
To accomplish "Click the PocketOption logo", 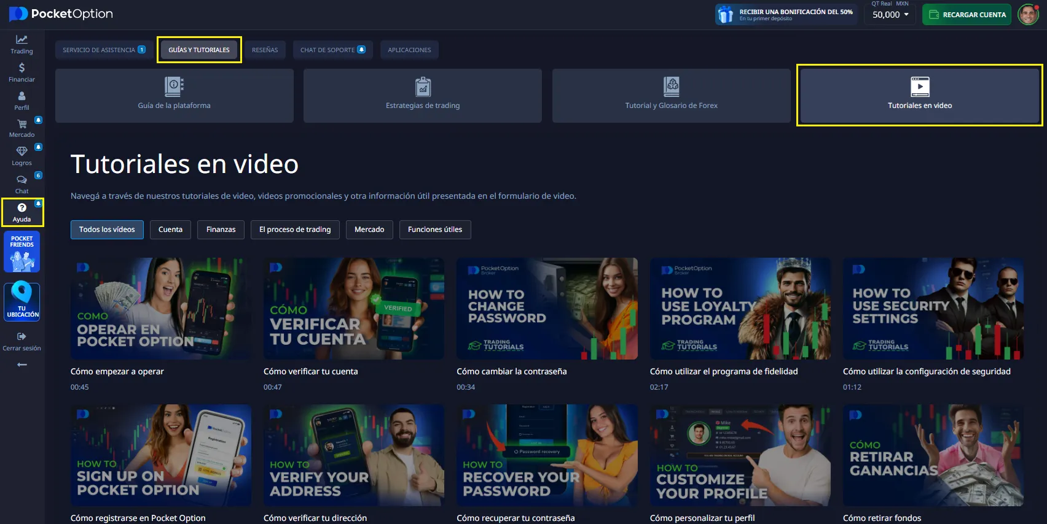I will click(x=61, y=13).
